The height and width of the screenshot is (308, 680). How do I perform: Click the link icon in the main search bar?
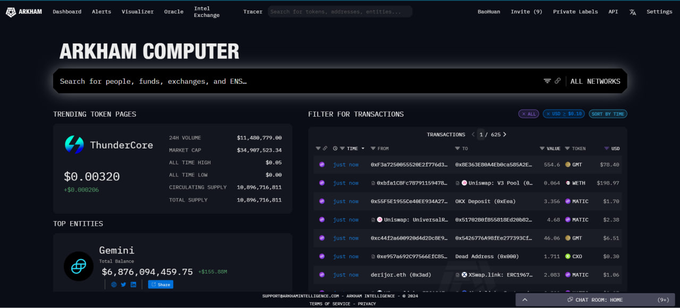[557, 81]
